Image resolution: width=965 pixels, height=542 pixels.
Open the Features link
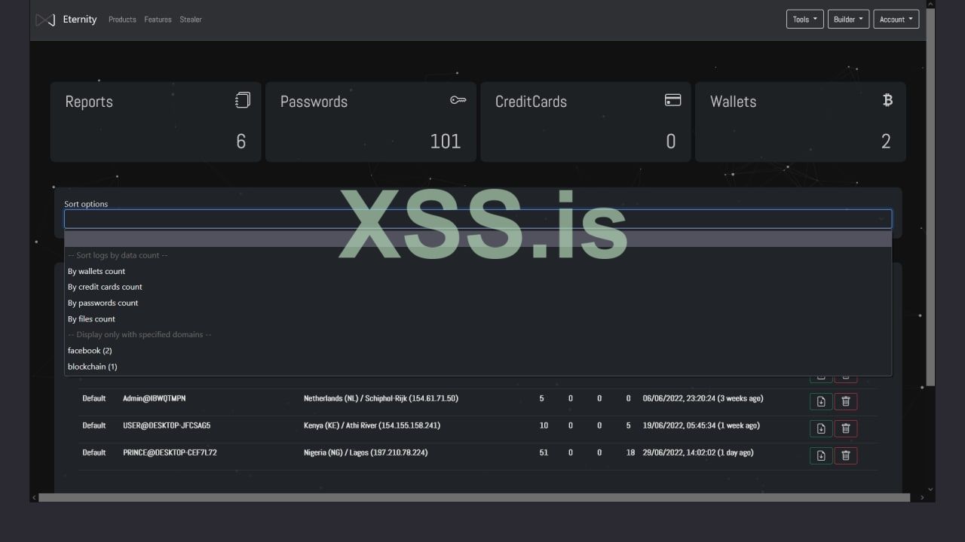pyautogui.click(x=158, y=20)
